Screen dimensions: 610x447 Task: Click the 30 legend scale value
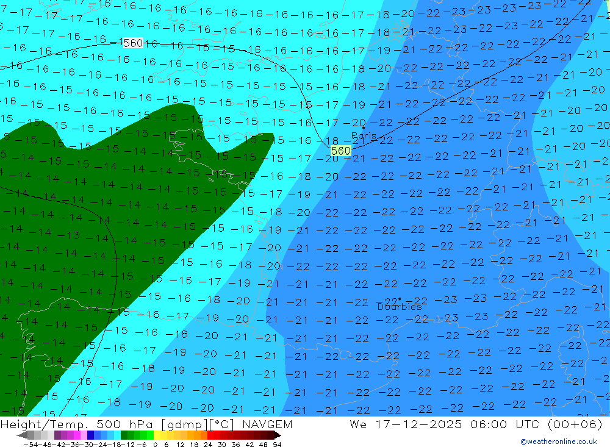pyautogui.click(x=222, y=445)
